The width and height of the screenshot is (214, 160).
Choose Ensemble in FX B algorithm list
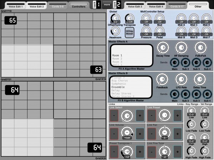[x=118, y=87]
